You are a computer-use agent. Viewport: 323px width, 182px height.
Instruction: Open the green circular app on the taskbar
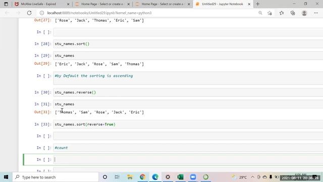click(205, 177)
